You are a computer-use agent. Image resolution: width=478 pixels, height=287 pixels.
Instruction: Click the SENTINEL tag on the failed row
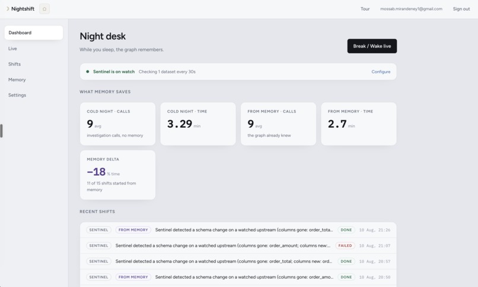(98, 246)
